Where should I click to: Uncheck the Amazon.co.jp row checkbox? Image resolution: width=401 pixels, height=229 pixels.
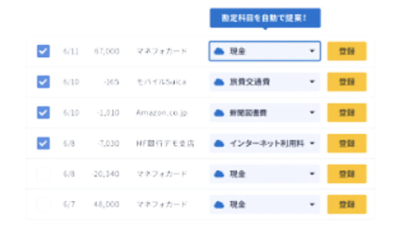tap(43, 112)
